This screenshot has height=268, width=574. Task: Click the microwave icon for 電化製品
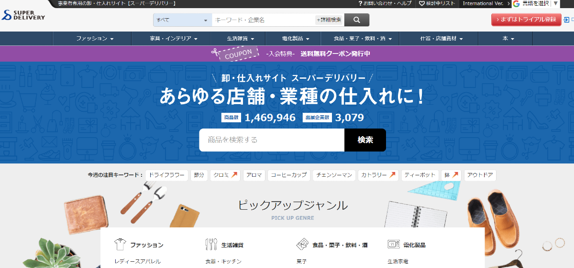pos(393,245)
